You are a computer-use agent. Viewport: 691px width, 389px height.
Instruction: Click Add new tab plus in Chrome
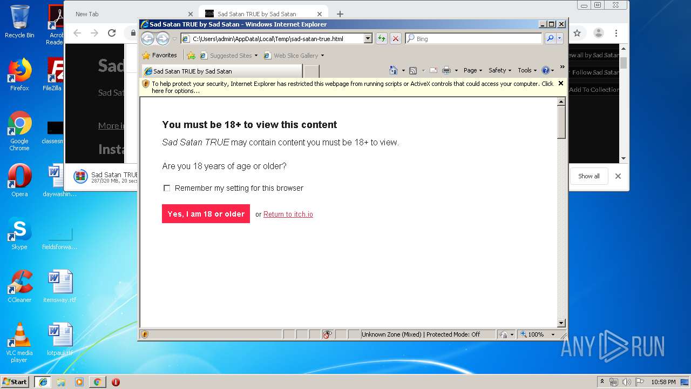click(x=340, y=14)
